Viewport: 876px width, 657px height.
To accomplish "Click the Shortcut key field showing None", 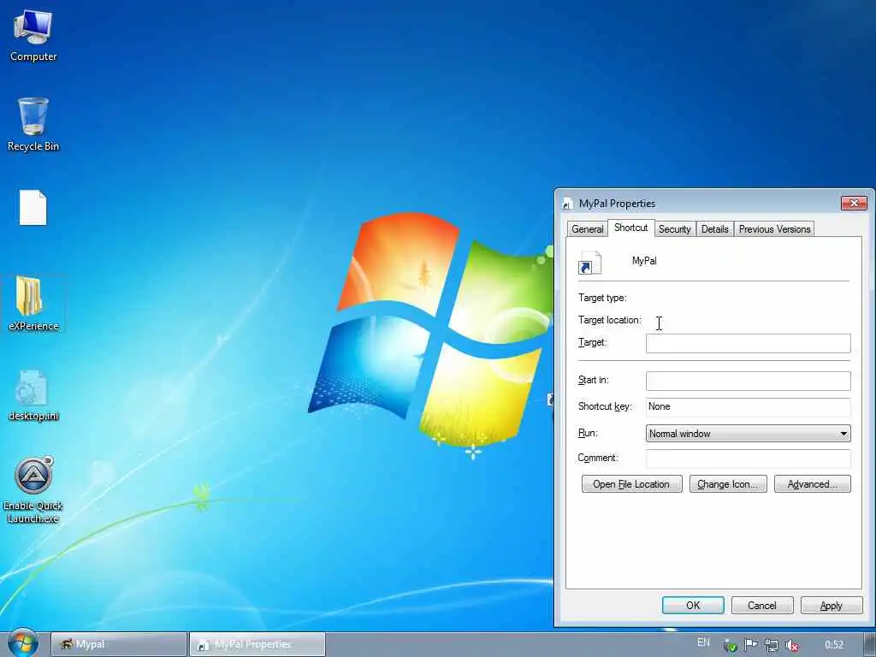I will (x=748, y=406).
